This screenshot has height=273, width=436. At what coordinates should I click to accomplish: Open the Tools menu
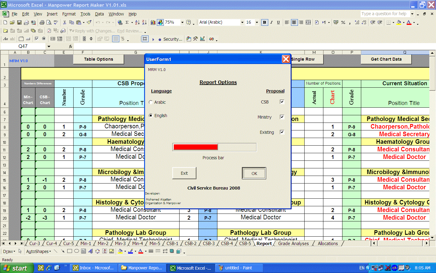pos(85,14)
